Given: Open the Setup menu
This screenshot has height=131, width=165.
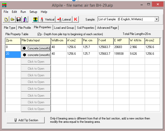Looking at the screenshot, I should click(33, 12).
